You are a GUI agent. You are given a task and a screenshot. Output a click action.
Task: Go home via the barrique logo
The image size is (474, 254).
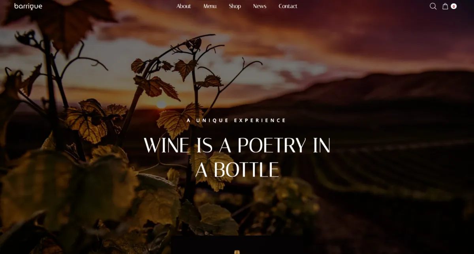coord(28,6)
